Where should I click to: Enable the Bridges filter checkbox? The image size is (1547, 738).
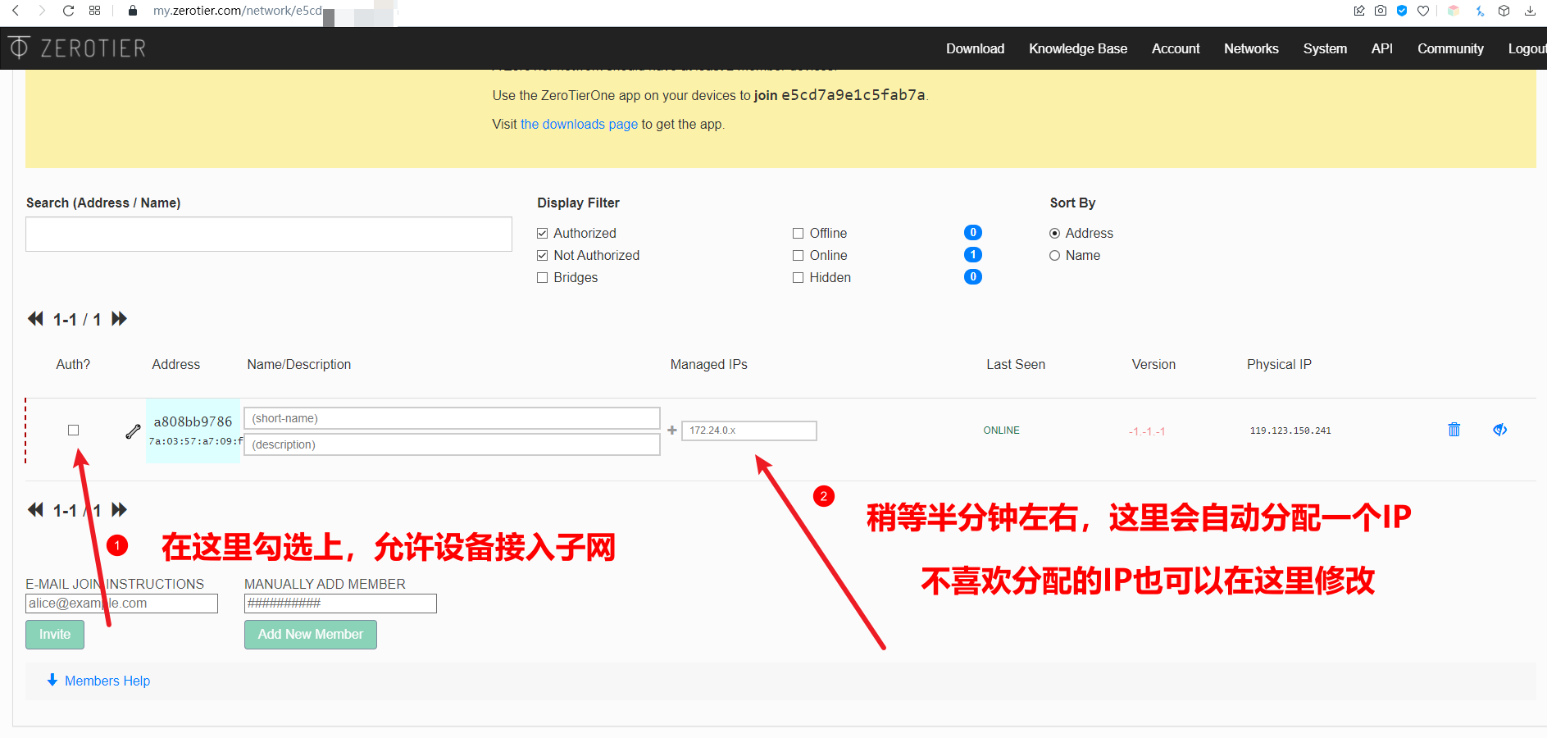pos(542,278)
